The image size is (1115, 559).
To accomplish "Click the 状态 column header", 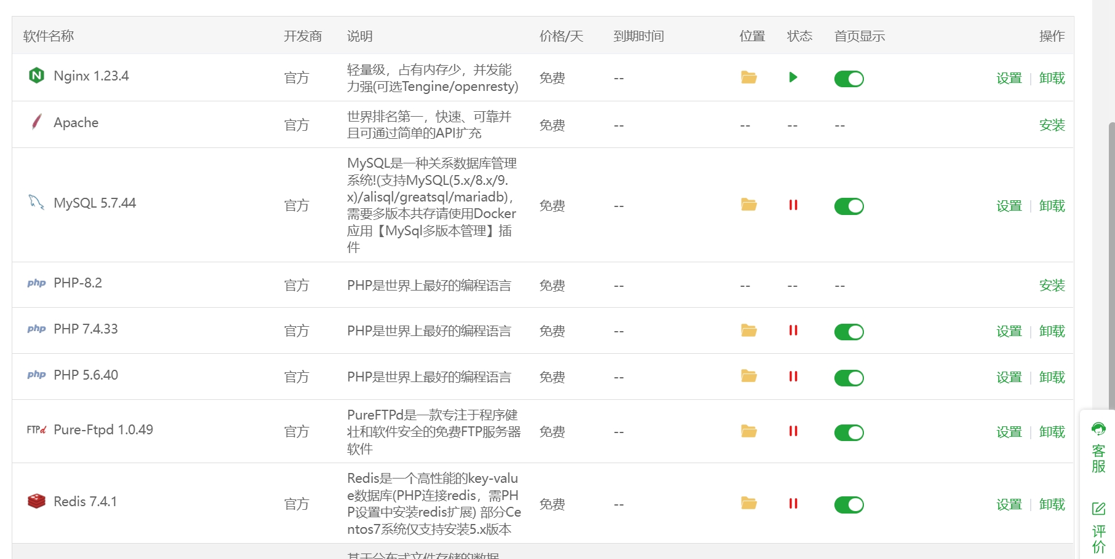I will pyautogui.click(x=800, y=36).
